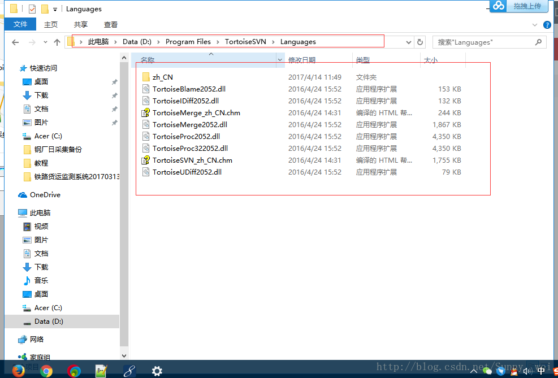Click the 1,867 KB size cell
The width and height of the screenshot is (558, 378).
point(447,125)
